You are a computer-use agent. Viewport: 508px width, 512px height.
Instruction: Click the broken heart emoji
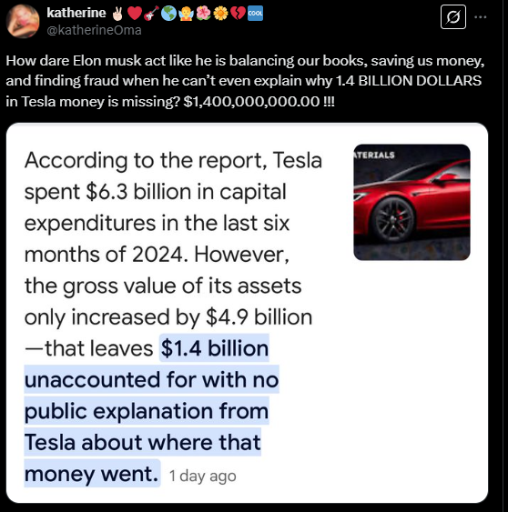[x=238, y=14]
